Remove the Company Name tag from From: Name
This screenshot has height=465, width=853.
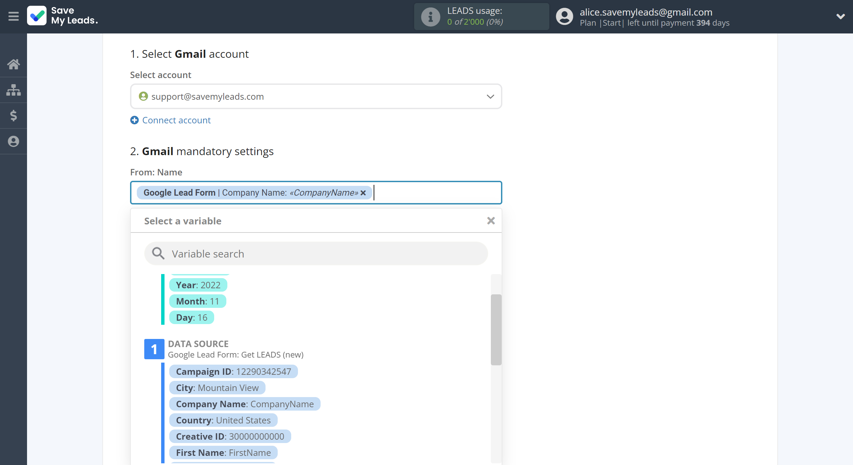pyautogui.click(x=363, y=193)
